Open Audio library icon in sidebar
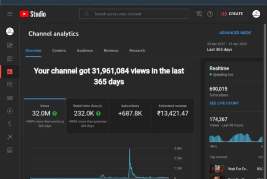This screenshot has width=267, height=179. coord(10,150)
